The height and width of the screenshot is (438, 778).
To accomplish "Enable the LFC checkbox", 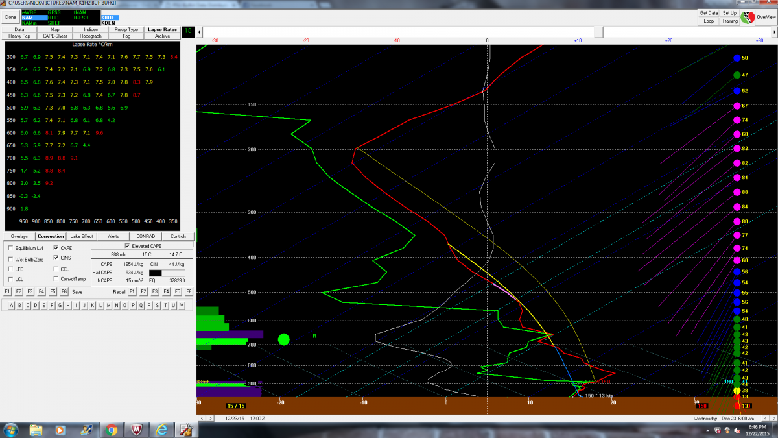I will [x=10, y=269].
